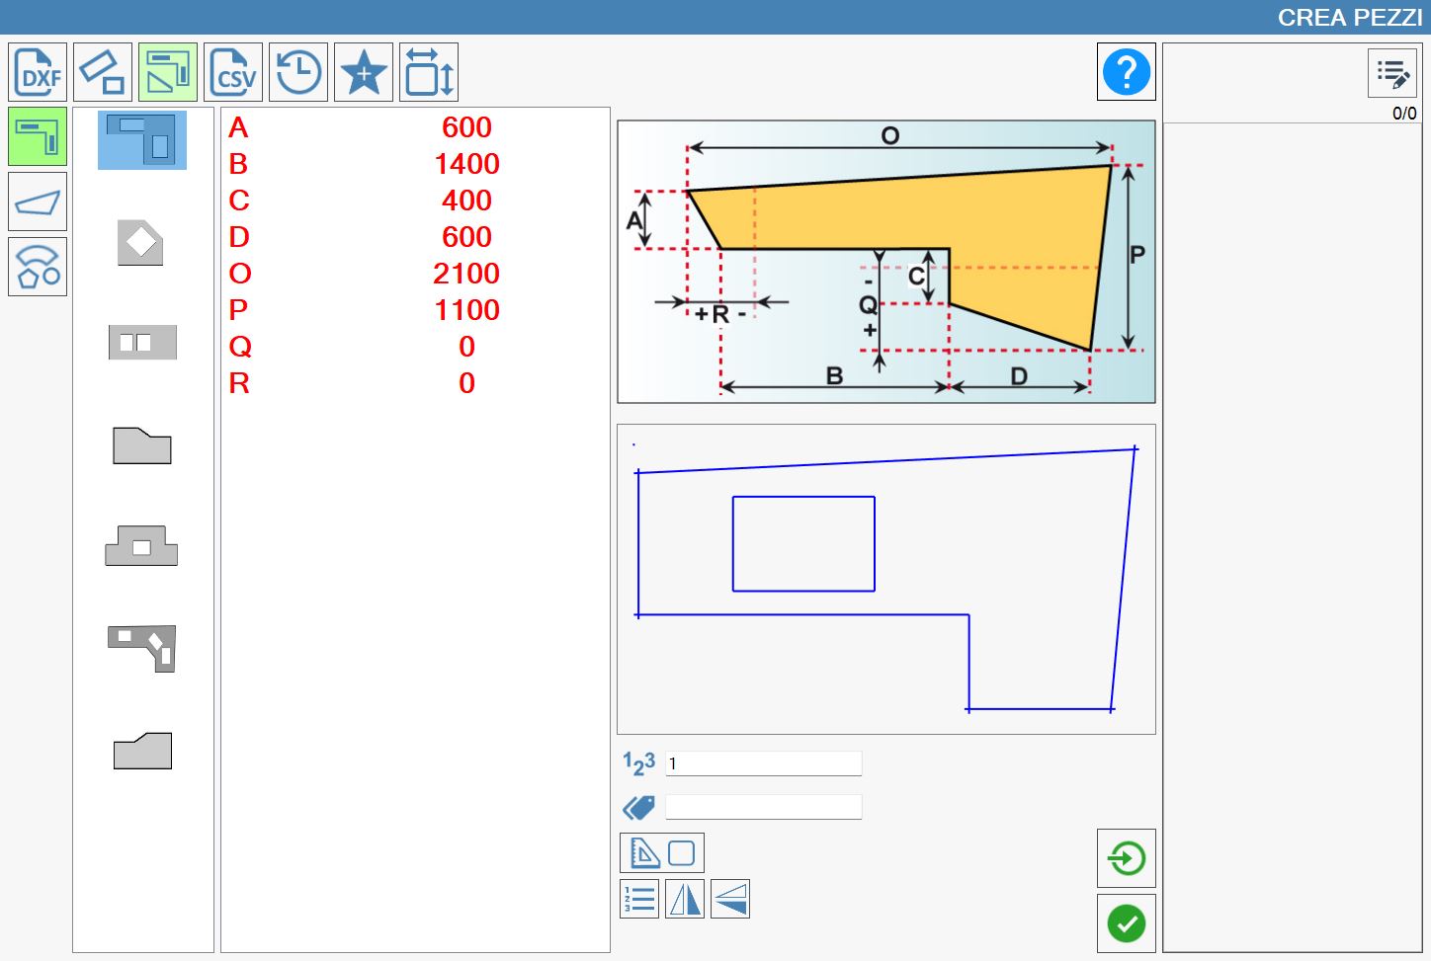Choose the bottom chamfered rectangle thumbnail

[x=142, y=751]
